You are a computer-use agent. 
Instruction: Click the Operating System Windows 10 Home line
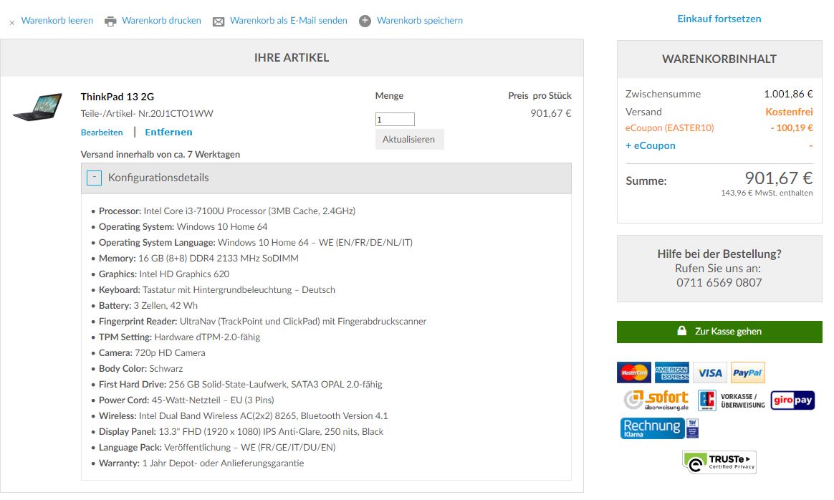pyautogui.click(x=183, y=226)
